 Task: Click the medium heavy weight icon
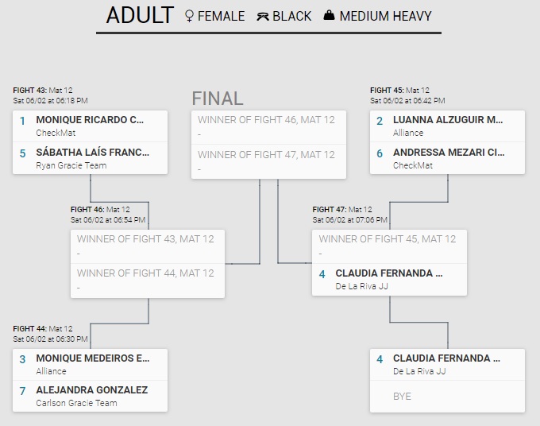pyautogui.click(x=330, y=16)
